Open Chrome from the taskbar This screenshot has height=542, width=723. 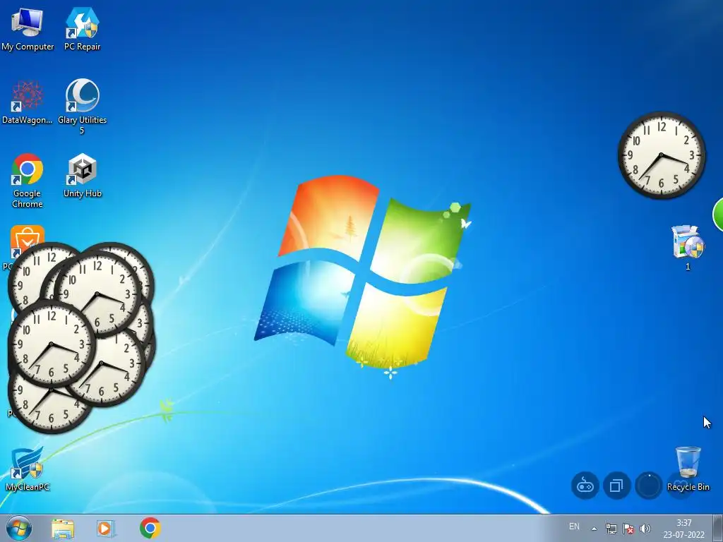tap(150, 528)
